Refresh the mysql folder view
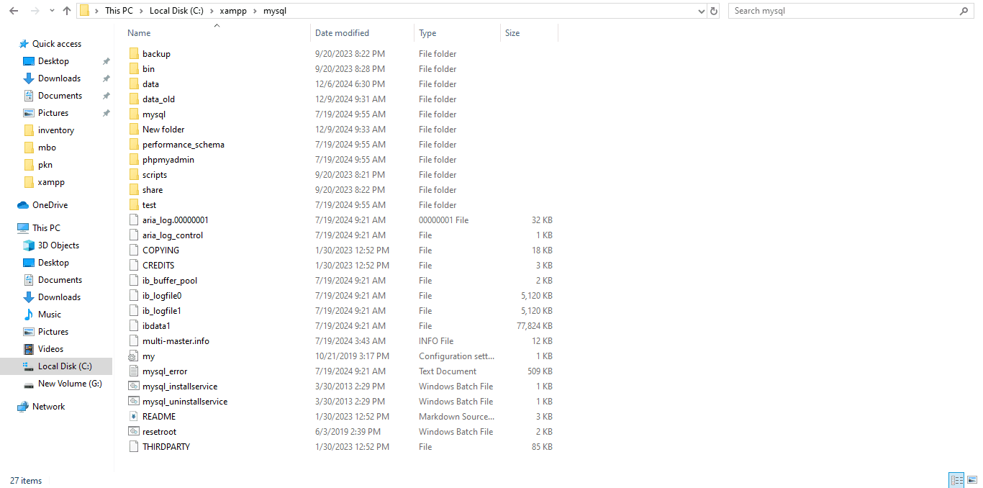This screenshot has width=983, height=488. 714,11
